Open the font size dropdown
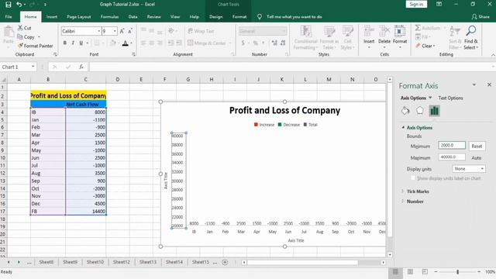496x279 pixels. [115, 31]
